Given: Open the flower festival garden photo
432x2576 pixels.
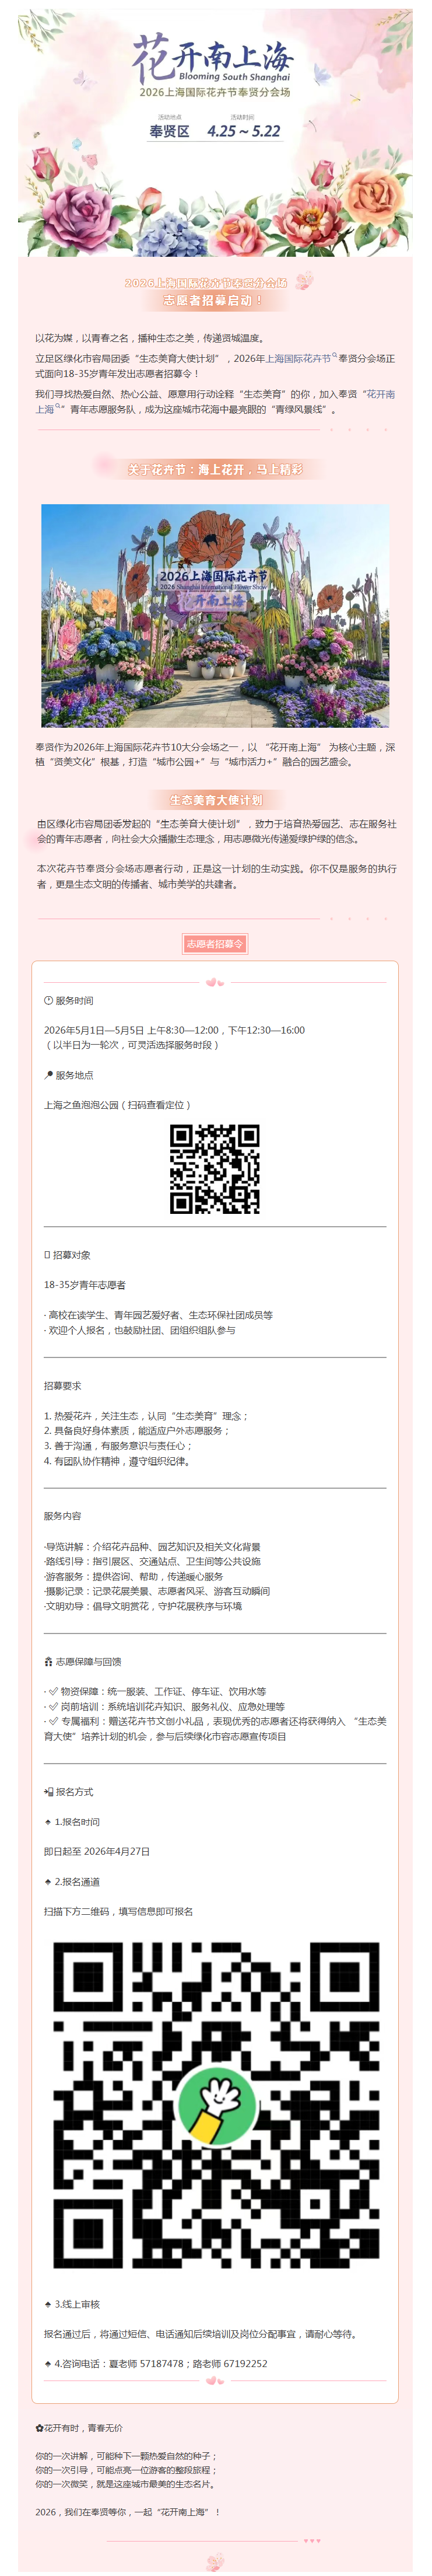Looking at the screenshot, I should coord(215,615).
